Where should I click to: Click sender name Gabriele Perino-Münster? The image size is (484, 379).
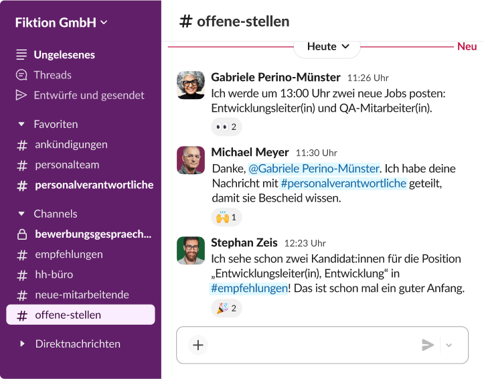click(276, 77)
